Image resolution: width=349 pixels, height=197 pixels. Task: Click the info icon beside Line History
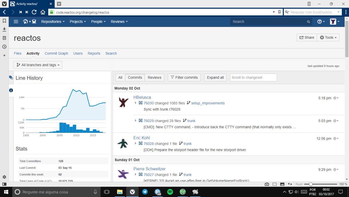click(x=11, y=90)
